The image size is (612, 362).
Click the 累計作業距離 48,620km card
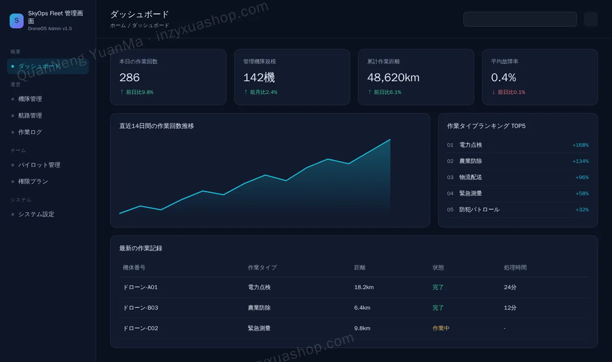[x=416, y=77]
